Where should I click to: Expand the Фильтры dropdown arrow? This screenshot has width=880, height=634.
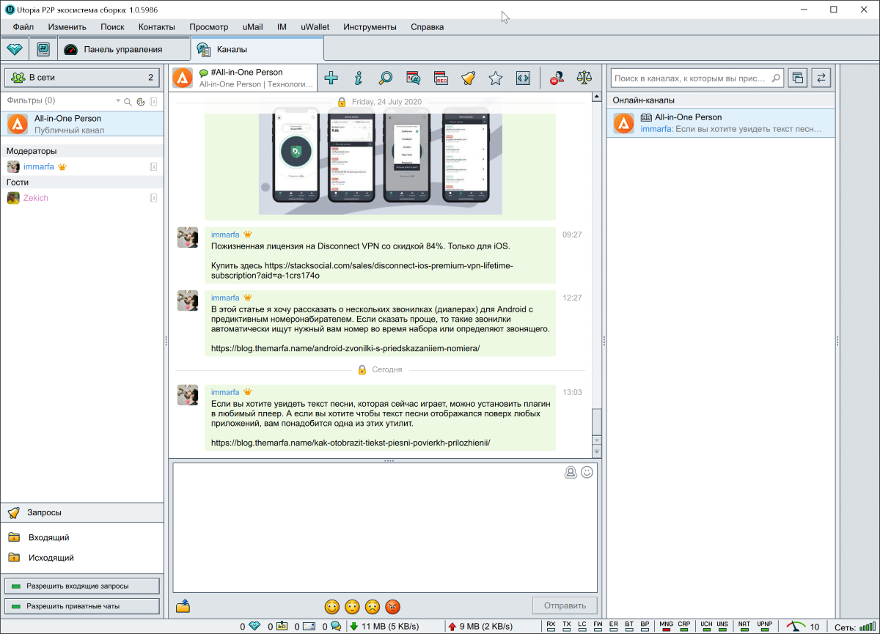pos(118,101)
